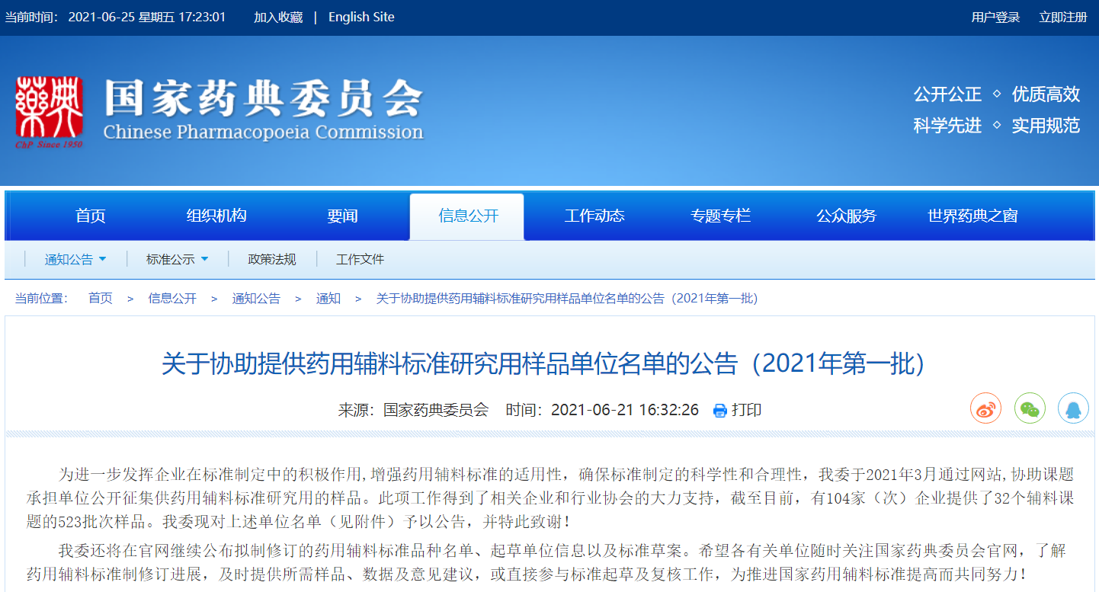Switch to the English Site
This screenshot has width=1099, height=592.
tap(361, 18)
